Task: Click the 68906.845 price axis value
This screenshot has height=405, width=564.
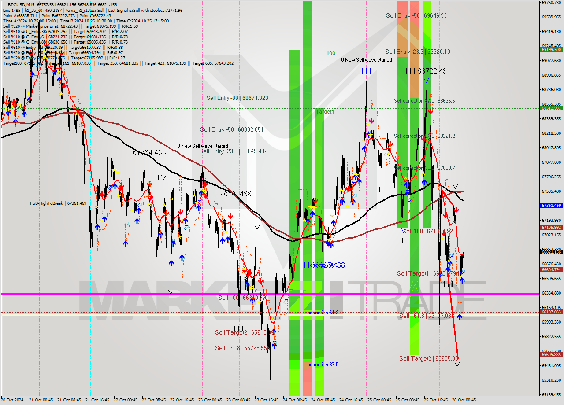Action: click(551, 75)
